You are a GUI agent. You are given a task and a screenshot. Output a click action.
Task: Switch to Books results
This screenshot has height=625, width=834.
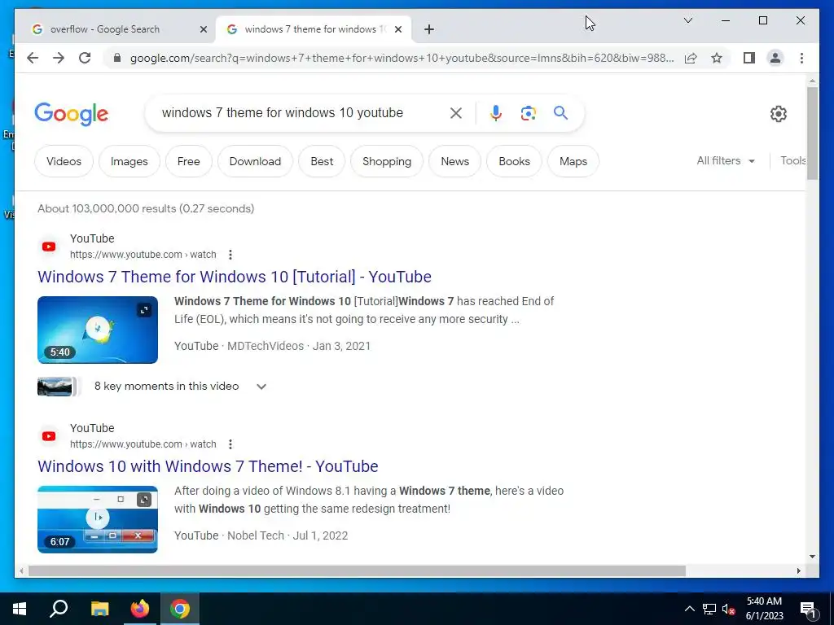pyautogui.click(x=515, y=161)
